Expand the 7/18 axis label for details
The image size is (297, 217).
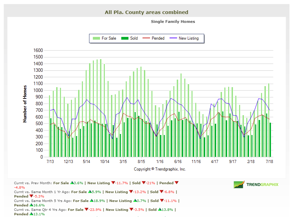click(x=269, y=161)
